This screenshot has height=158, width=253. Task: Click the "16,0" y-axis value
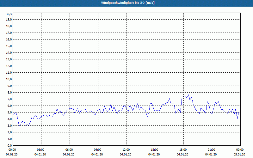(9, 39)
